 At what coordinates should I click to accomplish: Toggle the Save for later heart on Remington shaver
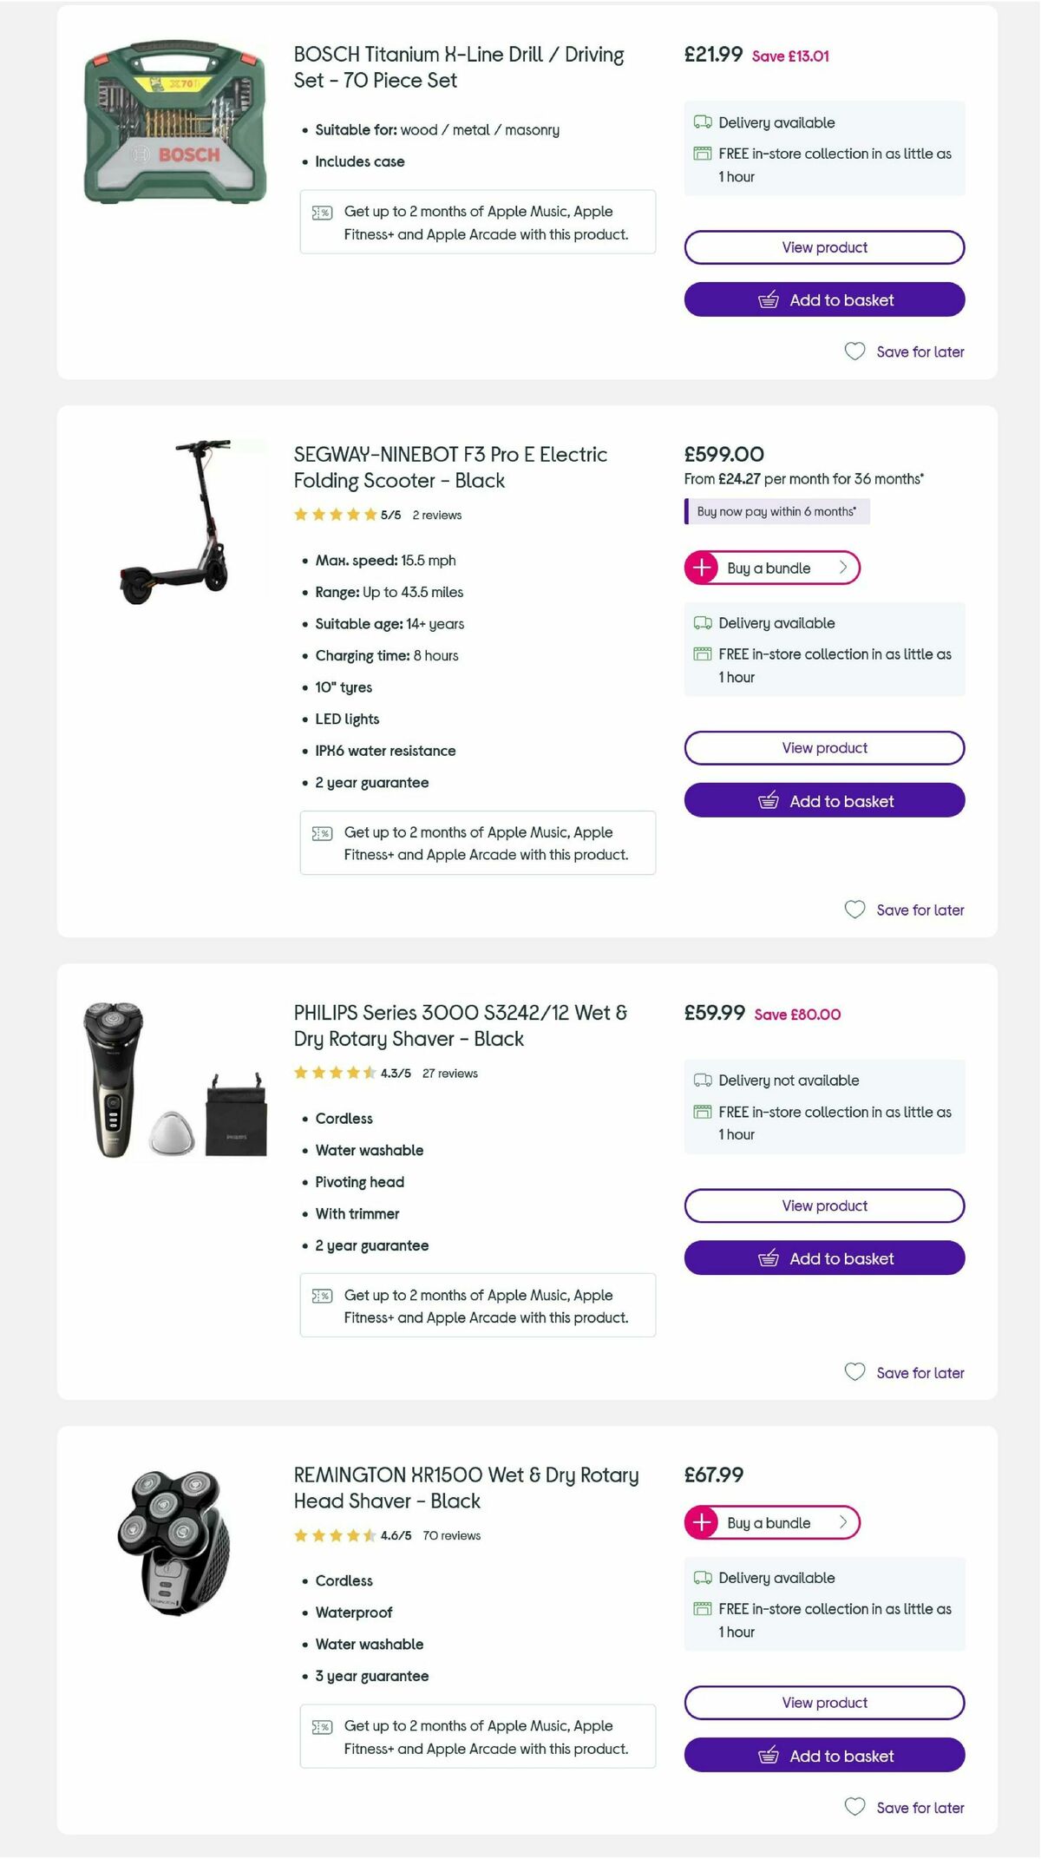(x=855, y=1807)
